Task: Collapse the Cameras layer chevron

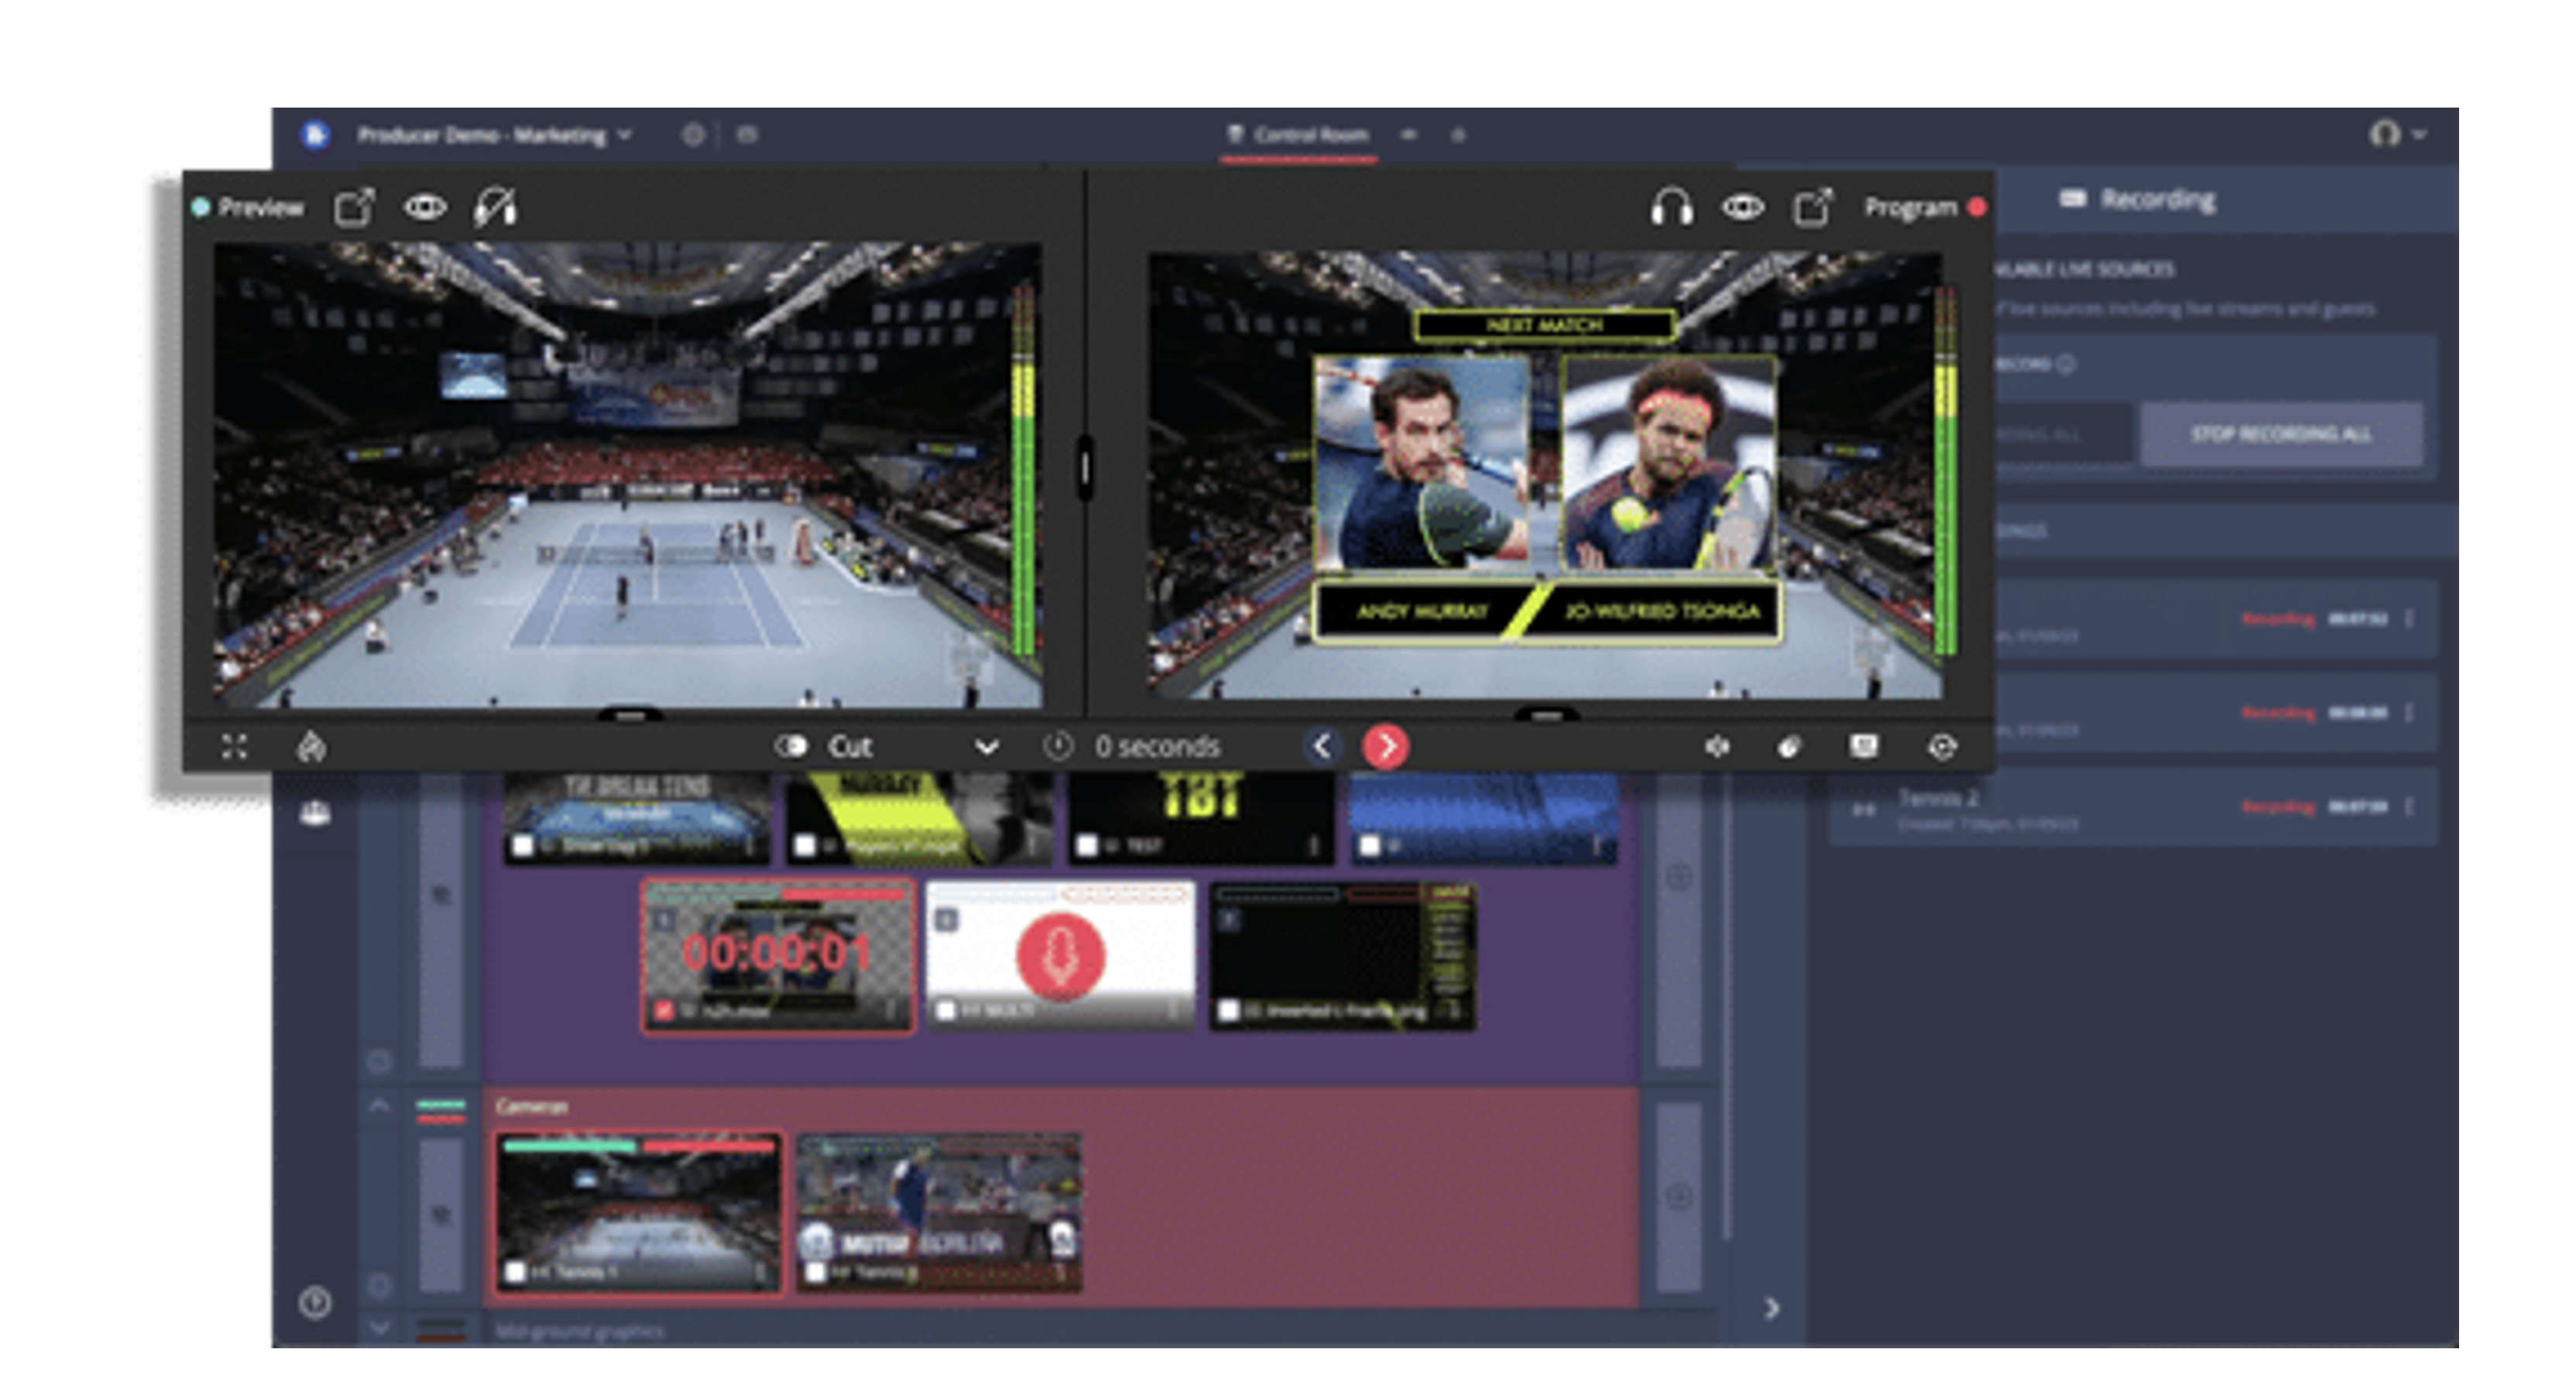Action: (x=379, y=1105)
